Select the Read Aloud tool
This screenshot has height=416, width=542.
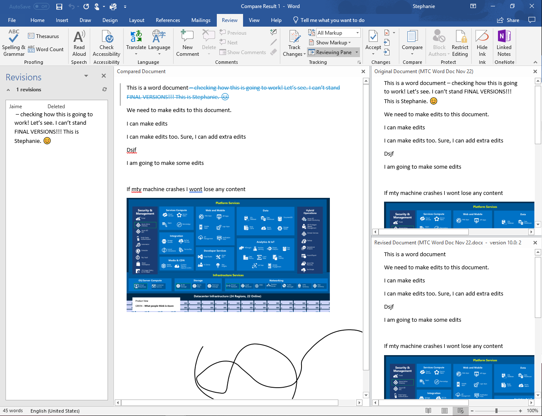79,42
